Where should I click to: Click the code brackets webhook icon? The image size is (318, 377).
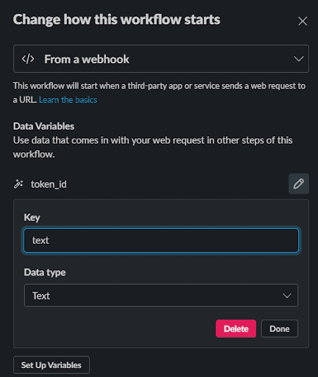tap(28, 59)
